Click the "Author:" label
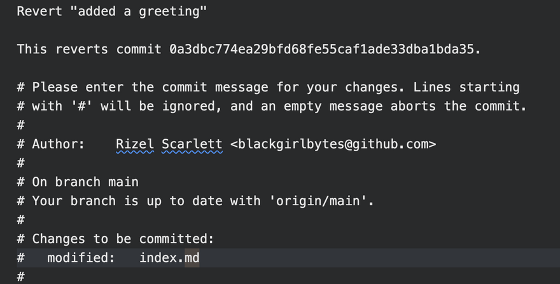Viewport: 560px width, 284px height. coord(59,144)
